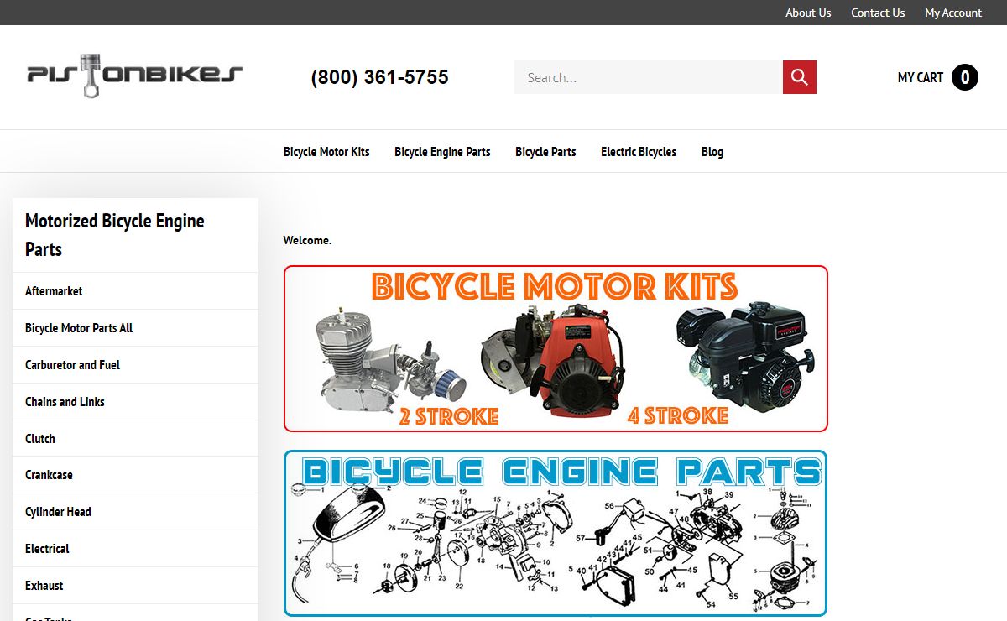Open the Bicycle Motor Kits banner

tap(556, 348)
